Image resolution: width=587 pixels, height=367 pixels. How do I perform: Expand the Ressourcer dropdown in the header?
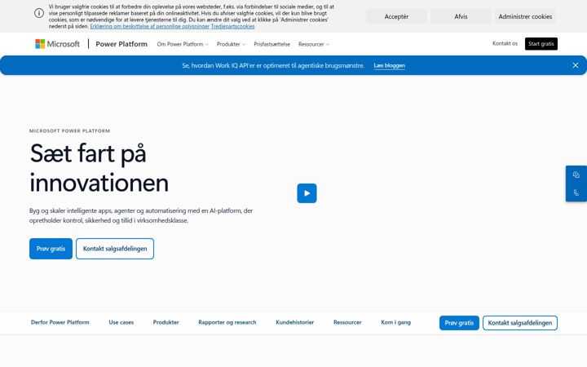[x=314, y=44]
